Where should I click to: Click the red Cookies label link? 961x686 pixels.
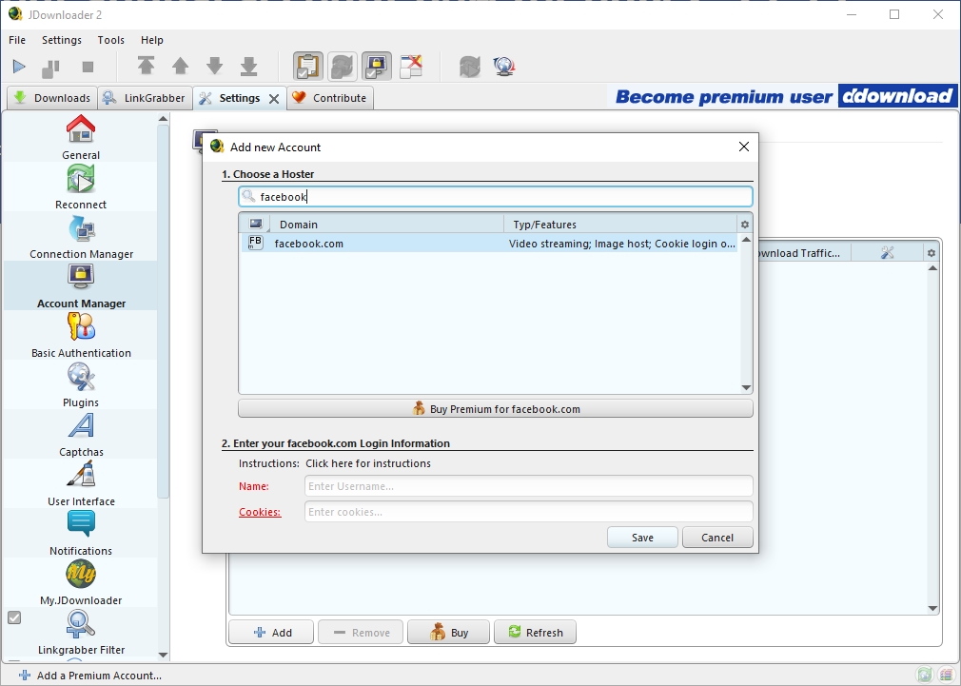[x=260, y=512]
